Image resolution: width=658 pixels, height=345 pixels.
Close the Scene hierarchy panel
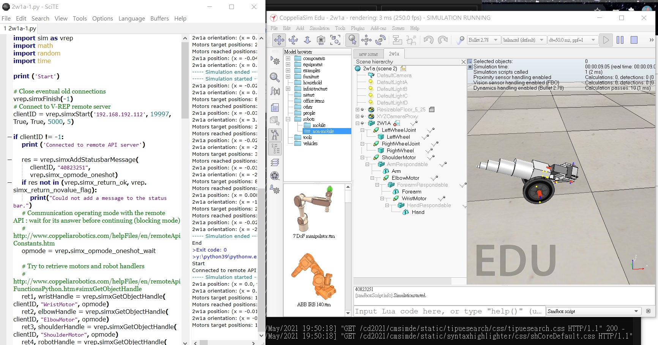(463, 62)
